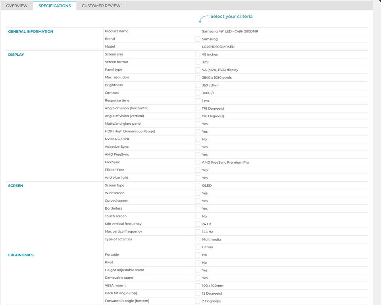Click the Response time row label

pos(117,100)
